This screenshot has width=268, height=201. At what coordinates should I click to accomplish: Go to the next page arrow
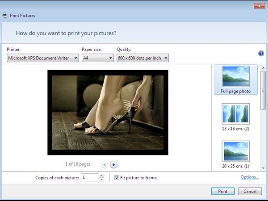click(113, 164)
